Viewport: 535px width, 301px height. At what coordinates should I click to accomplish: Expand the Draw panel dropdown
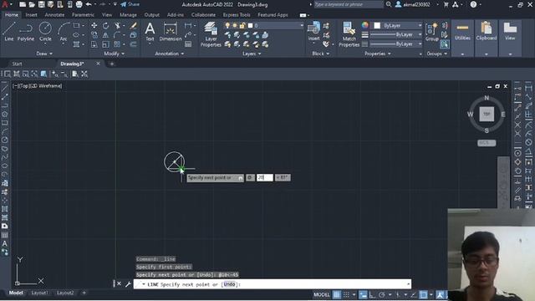(44, 54)
